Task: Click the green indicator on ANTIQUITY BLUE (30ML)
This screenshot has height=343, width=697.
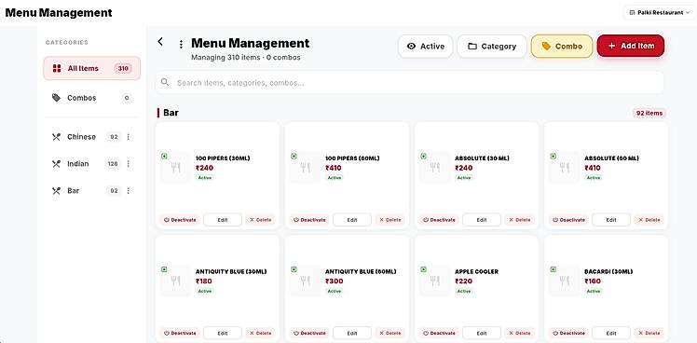Action: pyautogui.click(x=164, y=269)
